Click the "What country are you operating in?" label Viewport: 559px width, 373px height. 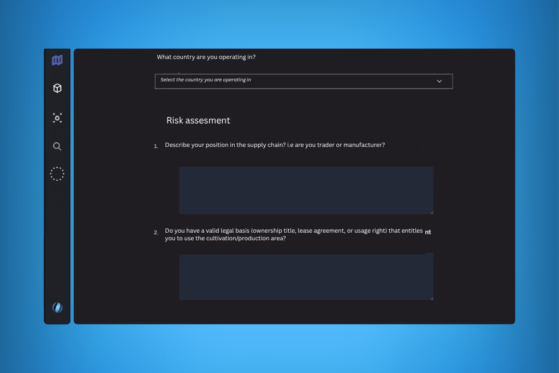point(206,57)
